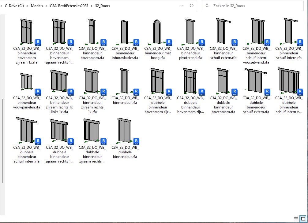Select the binnendeur pivoterend.rfa door family

click(x=190, y=32)
